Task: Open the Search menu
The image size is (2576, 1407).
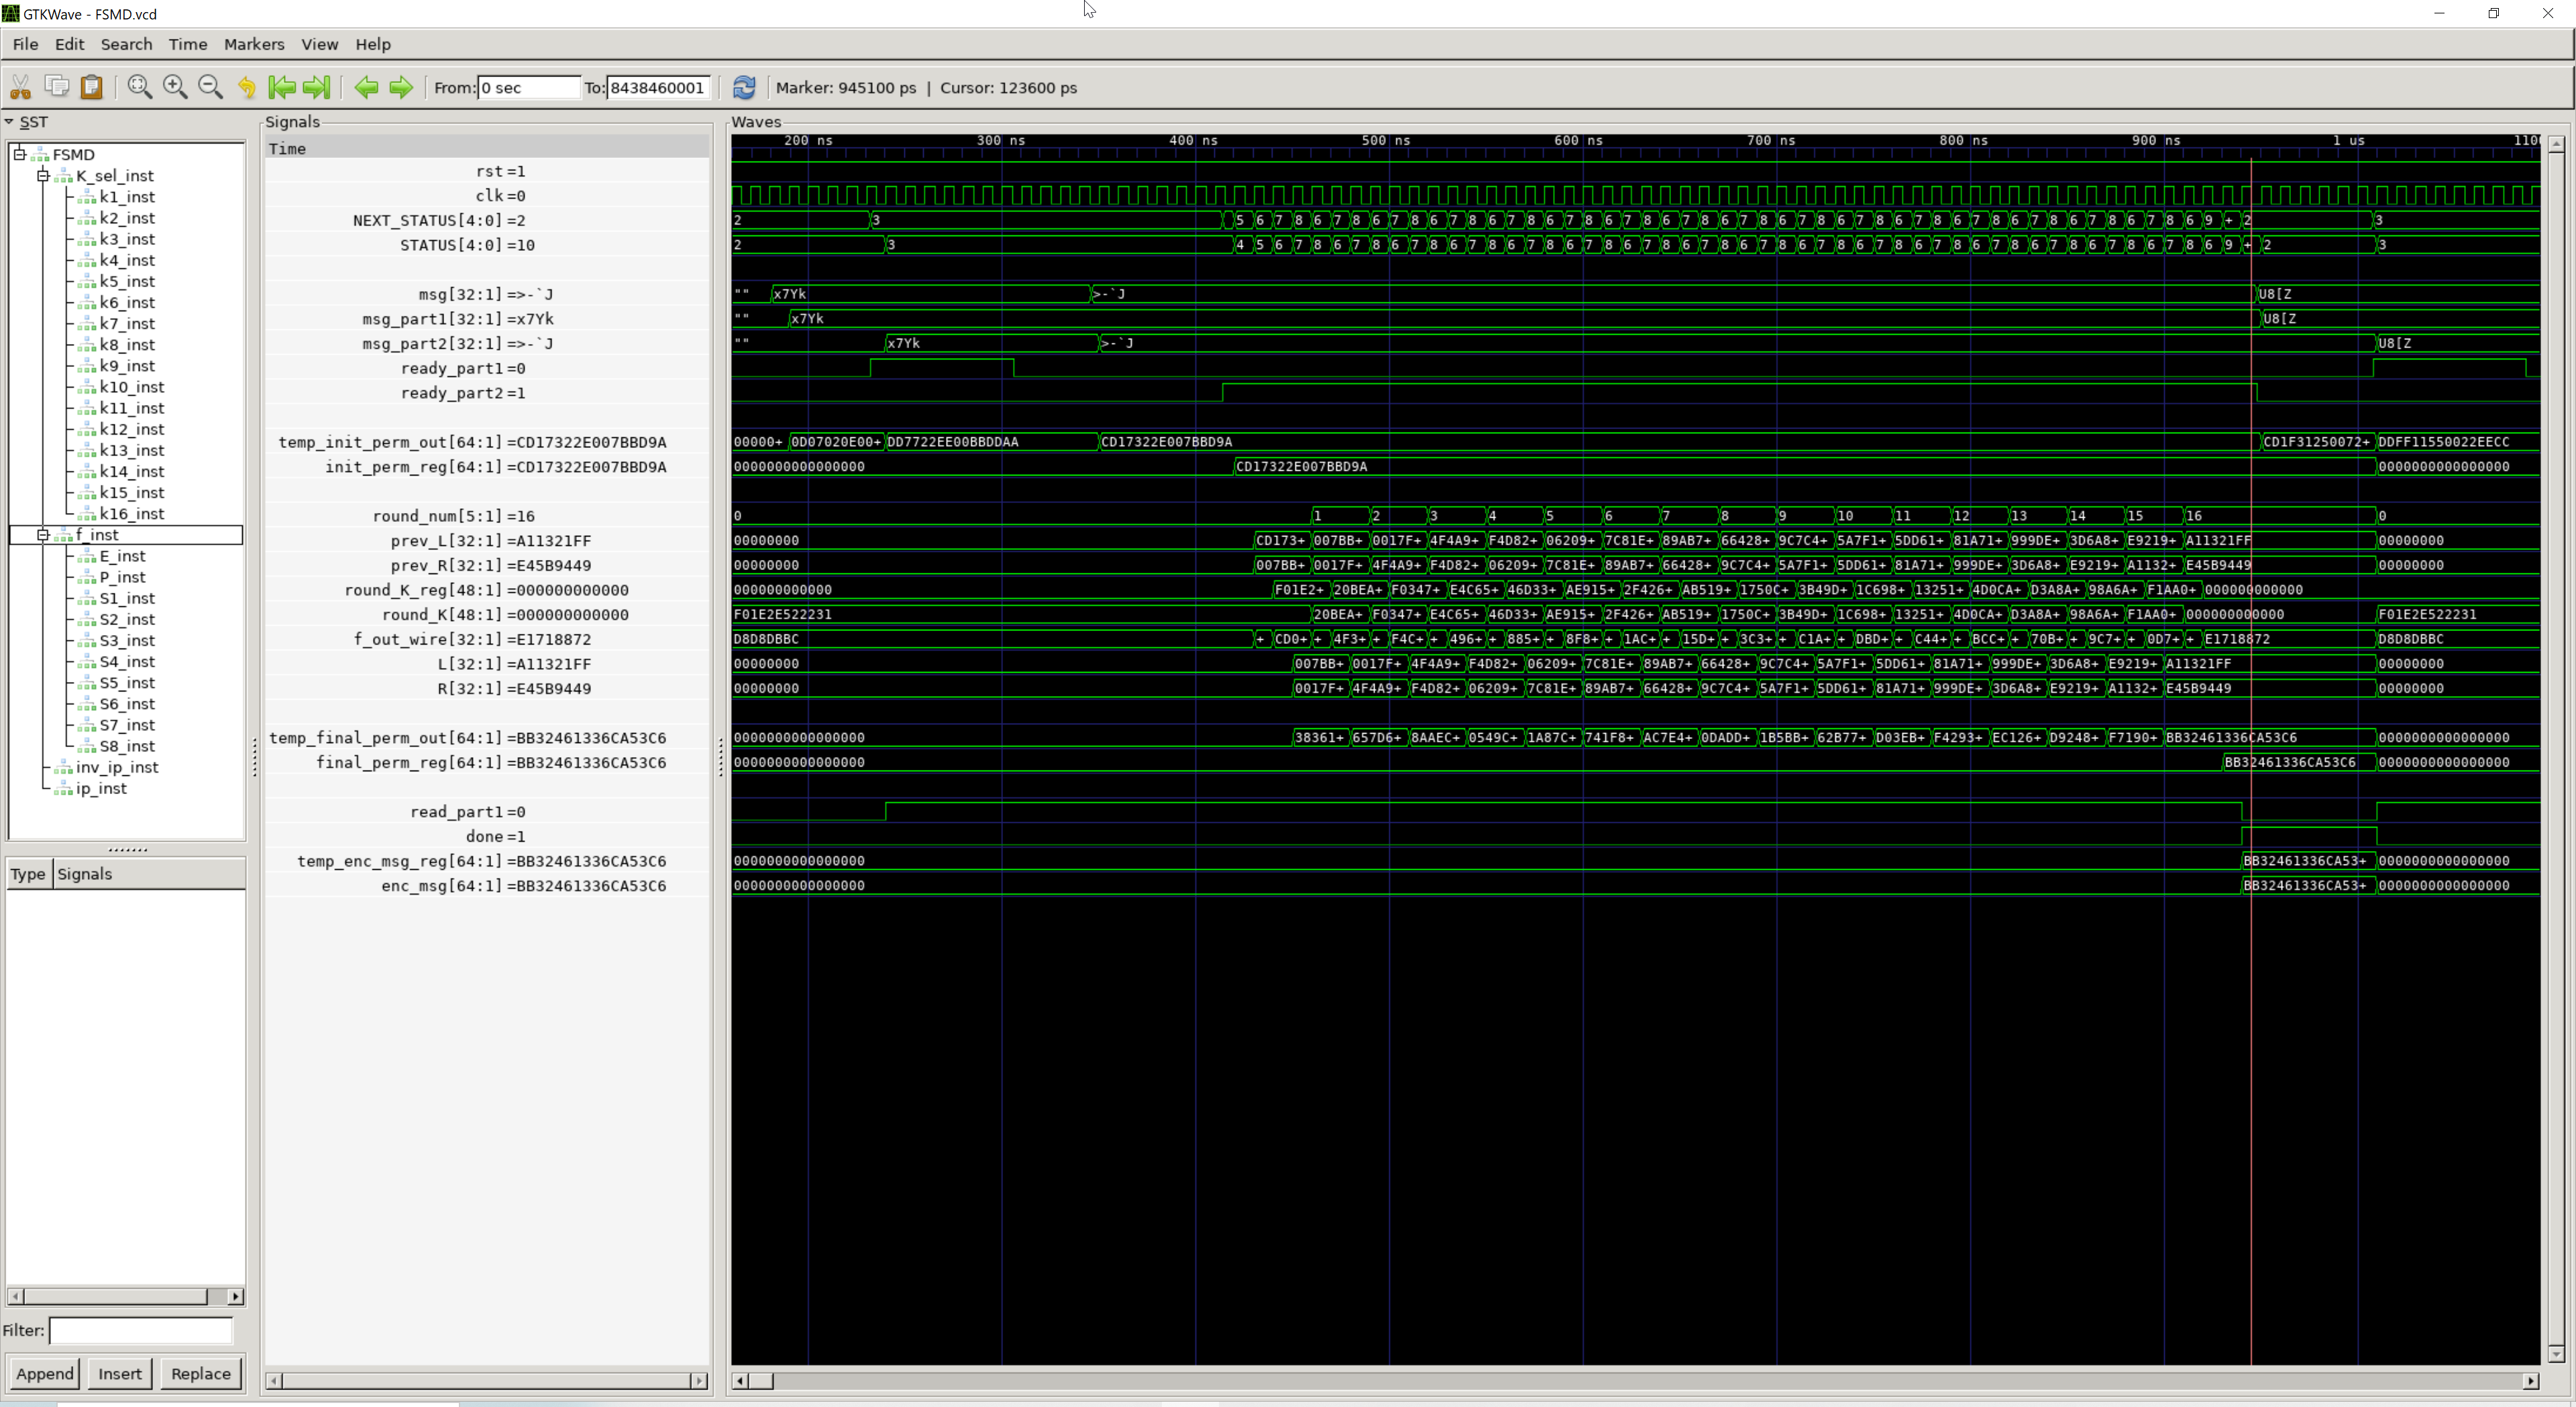Action: [126, 44]
